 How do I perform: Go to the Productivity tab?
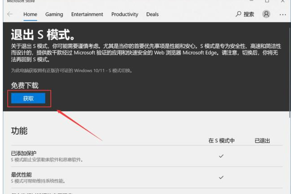[x=125, y=14]
